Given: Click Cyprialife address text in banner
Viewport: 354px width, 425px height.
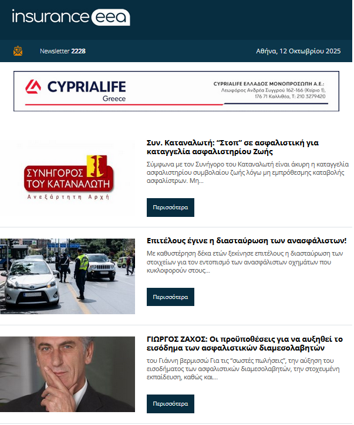Looking at the screenshot, I should (x=269, y=90).
